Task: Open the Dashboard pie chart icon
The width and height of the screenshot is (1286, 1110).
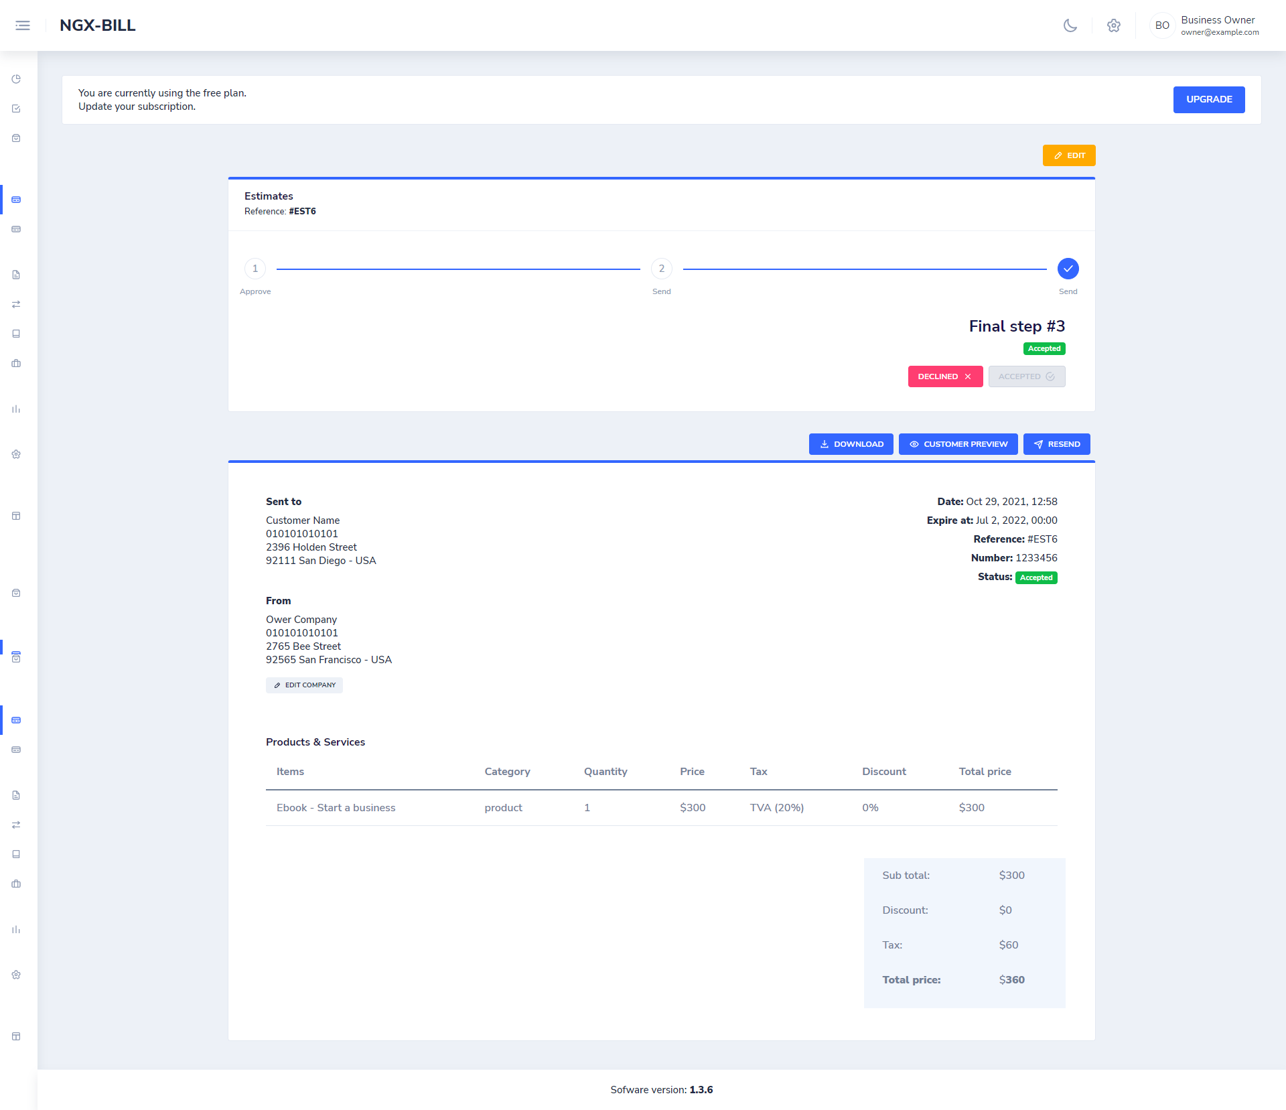Action: [x=16, y=78]
